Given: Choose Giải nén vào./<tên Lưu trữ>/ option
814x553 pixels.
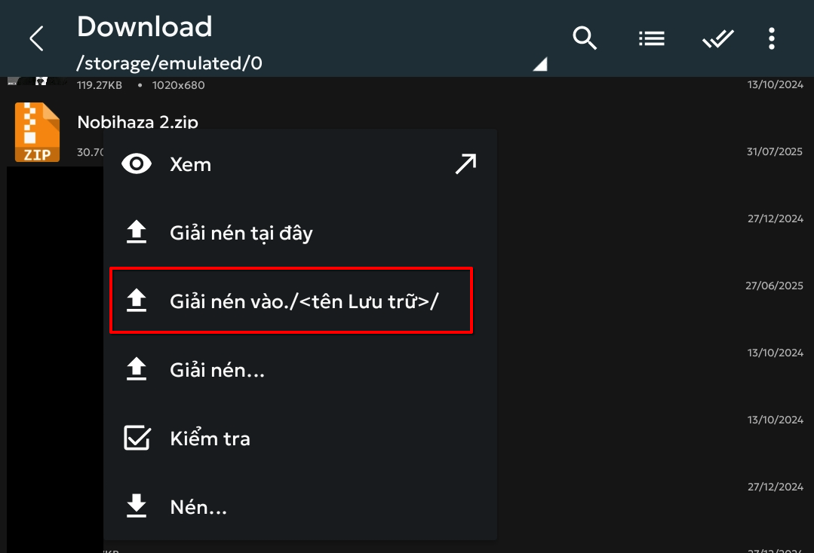Looking at the screenshot, I should [304, 301].
